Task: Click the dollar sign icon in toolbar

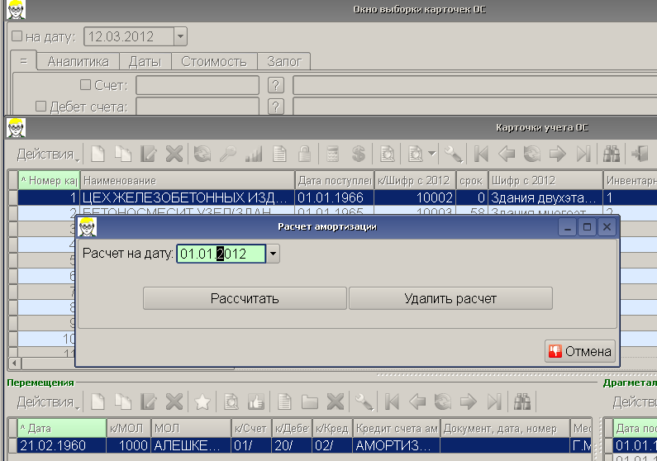Action: [x=359, y=154]
